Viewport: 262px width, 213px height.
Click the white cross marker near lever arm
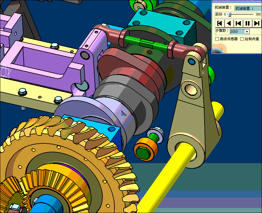click(x=203, y=73)
